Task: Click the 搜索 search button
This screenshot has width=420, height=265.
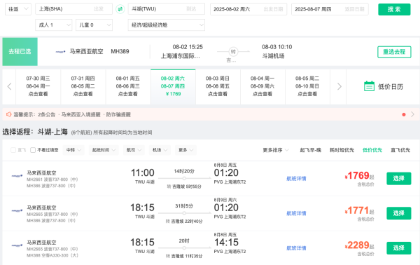Action: coord(394,9)
